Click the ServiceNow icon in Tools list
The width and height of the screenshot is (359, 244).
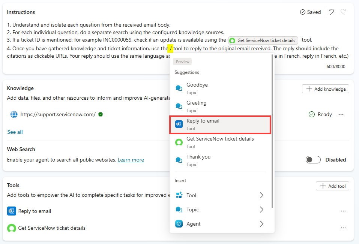[12, 228]
